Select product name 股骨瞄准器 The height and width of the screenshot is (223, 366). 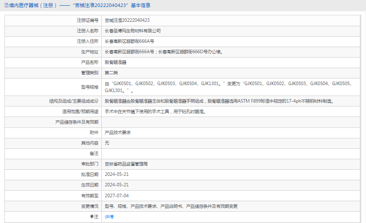[x=116, y=62]
